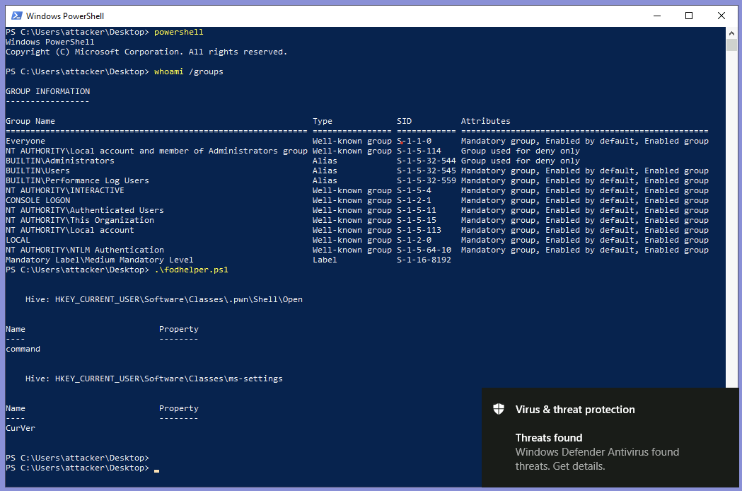
Task: Click the Defender shield icon in notification
Action: pyautogui.click(x=499, y=409)
